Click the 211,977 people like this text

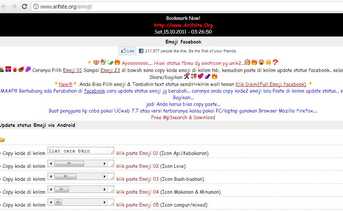pyautogui.click(x=191, y=51)
